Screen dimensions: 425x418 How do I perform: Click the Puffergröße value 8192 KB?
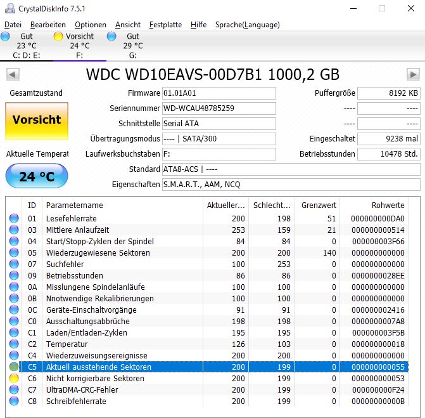[x=389, y=93]
